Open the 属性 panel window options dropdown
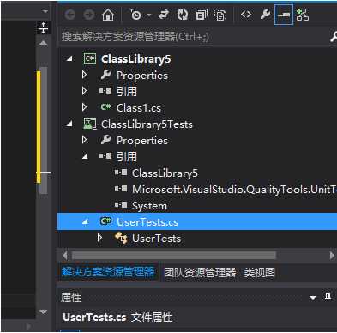The width and height of the screenshot is (337, 333). pos(313,298)
